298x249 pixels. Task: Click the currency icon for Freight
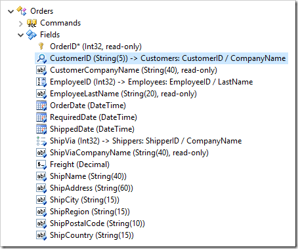[x=41, y=164]
